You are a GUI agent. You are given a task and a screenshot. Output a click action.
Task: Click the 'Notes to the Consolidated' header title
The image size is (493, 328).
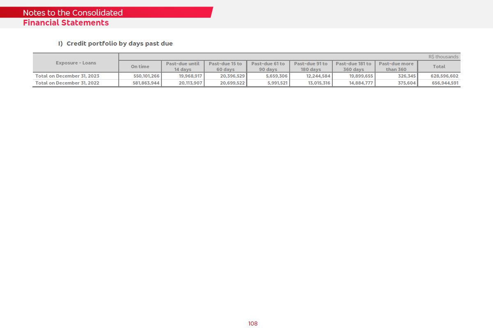(x=73, y=13)
